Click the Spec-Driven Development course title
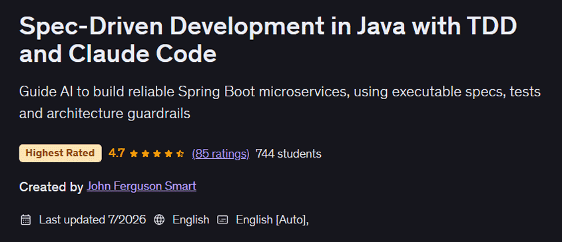This screenshot has height=242, width=562. pyautogui.click(x=268, y=40)
